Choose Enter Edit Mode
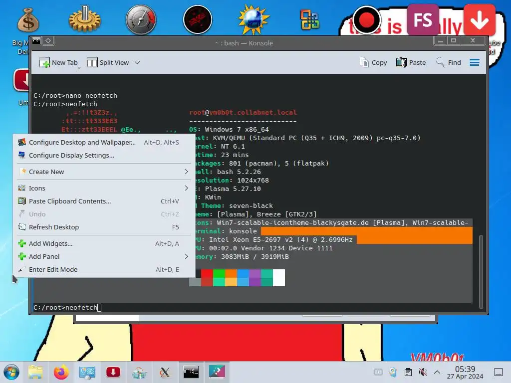511x383 pixels. (104, 269)
